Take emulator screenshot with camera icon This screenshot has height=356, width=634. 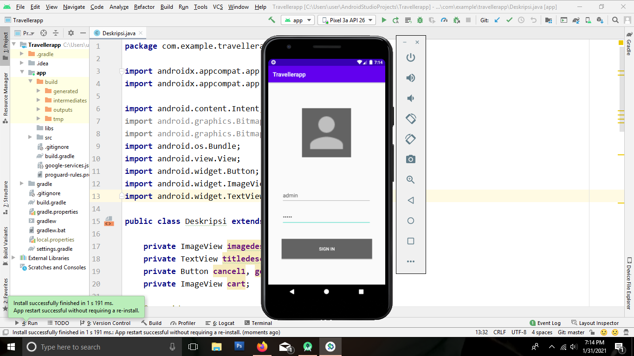tap(410, 159)
